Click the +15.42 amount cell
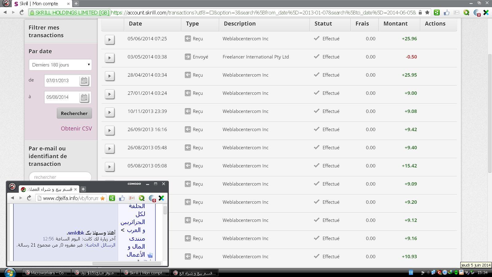Screen dimensions: 492x277 point(409,166)
